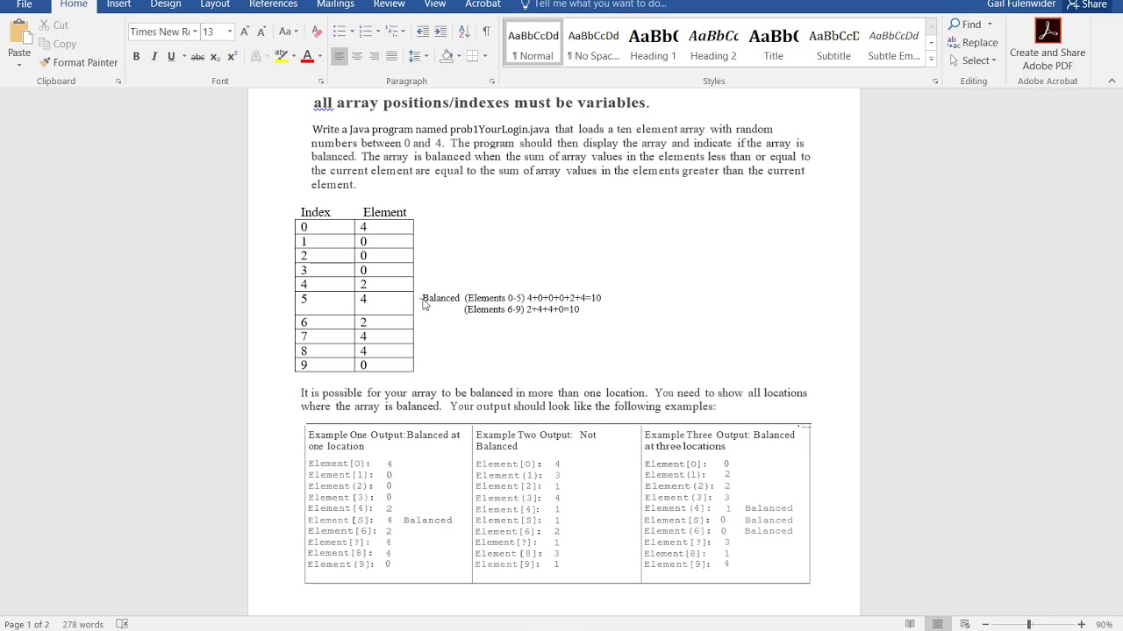Image resolution: width=1123 pixels, height=631 pixels.
Task: Zoom in using plus button
Action: click(x=1081, y=624)
